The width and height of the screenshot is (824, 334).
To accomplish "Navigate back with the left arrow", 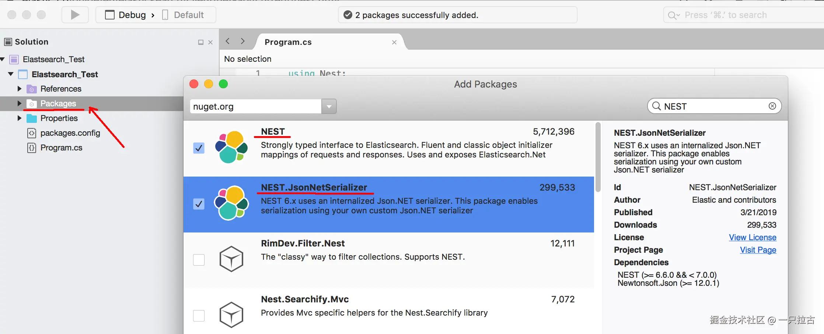I will [x=228, y=41].
